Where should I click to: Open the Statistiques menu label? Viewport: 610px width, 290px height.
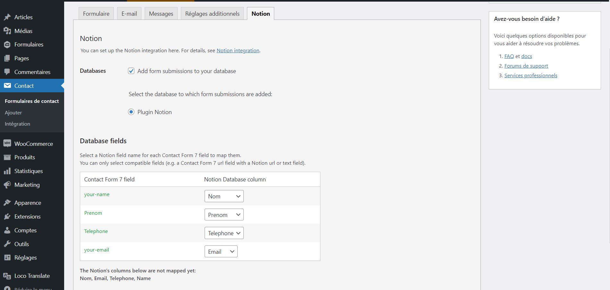[29, 171]
